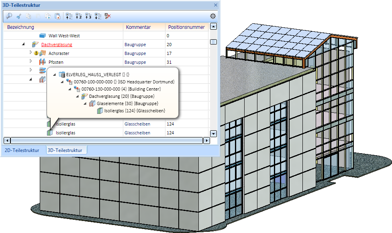The width and height of the screenshot is (392, 233).
Task: Sort by the Positionsnummer column header
Action: tap(186, 27)
